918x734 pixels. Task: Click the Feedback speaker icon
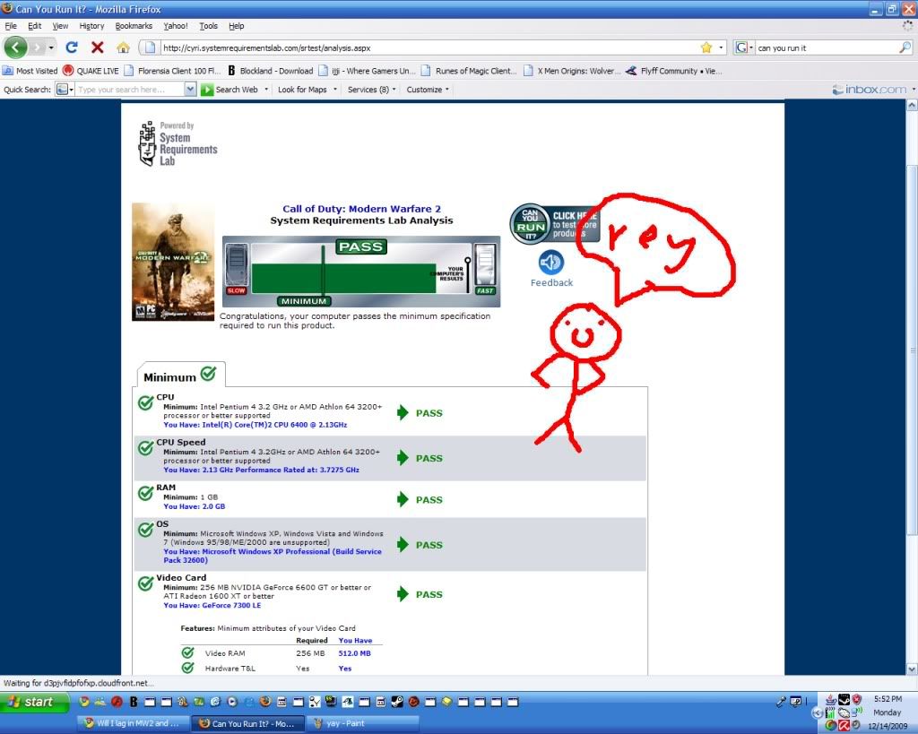click(551, 263)
